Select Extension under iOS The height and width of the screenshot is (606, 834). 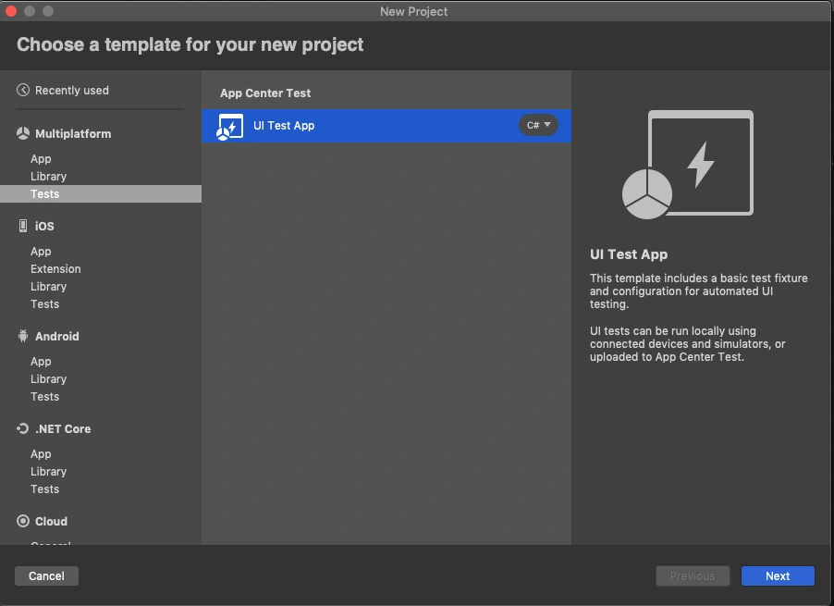[x=55, y=268]
